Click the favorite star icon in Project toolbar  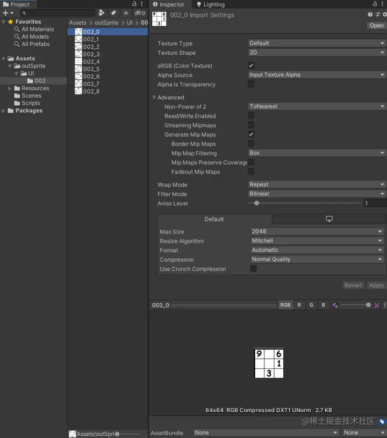coord(126,13)
